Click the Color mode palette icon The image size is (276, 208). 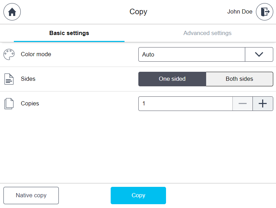(x=9, y=54)
